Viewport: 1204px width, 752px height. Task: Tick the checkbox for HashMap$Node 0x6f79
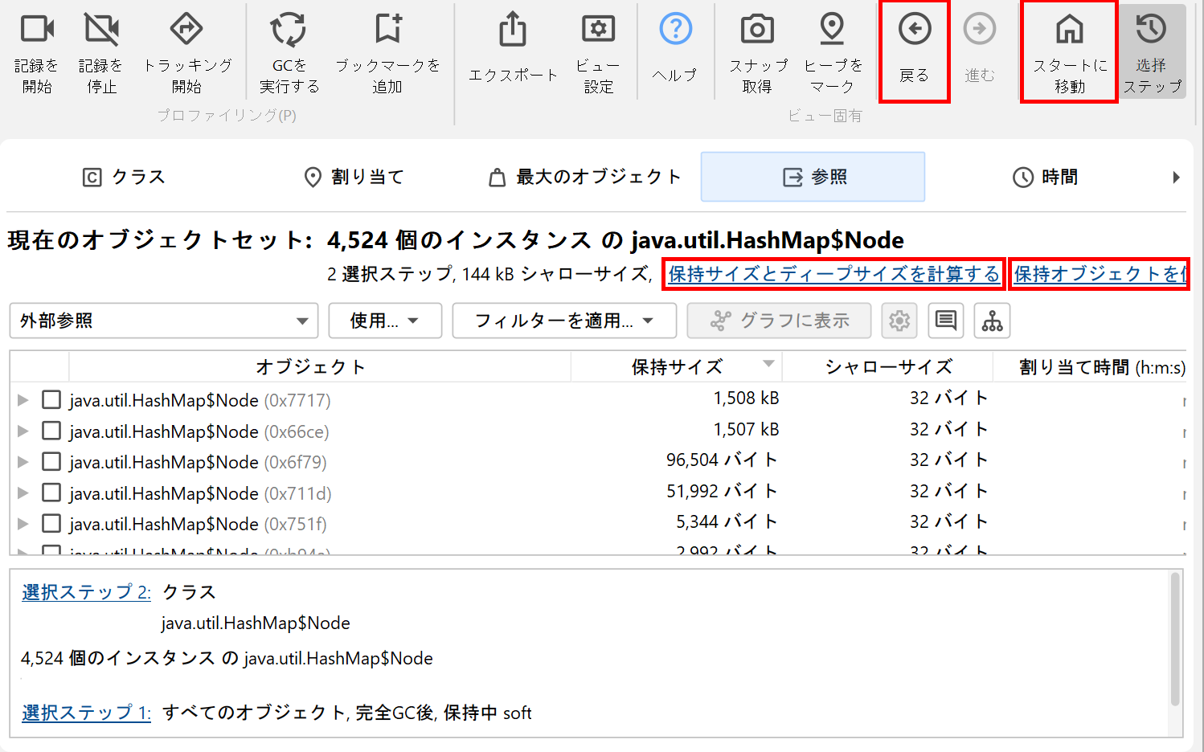51,462
